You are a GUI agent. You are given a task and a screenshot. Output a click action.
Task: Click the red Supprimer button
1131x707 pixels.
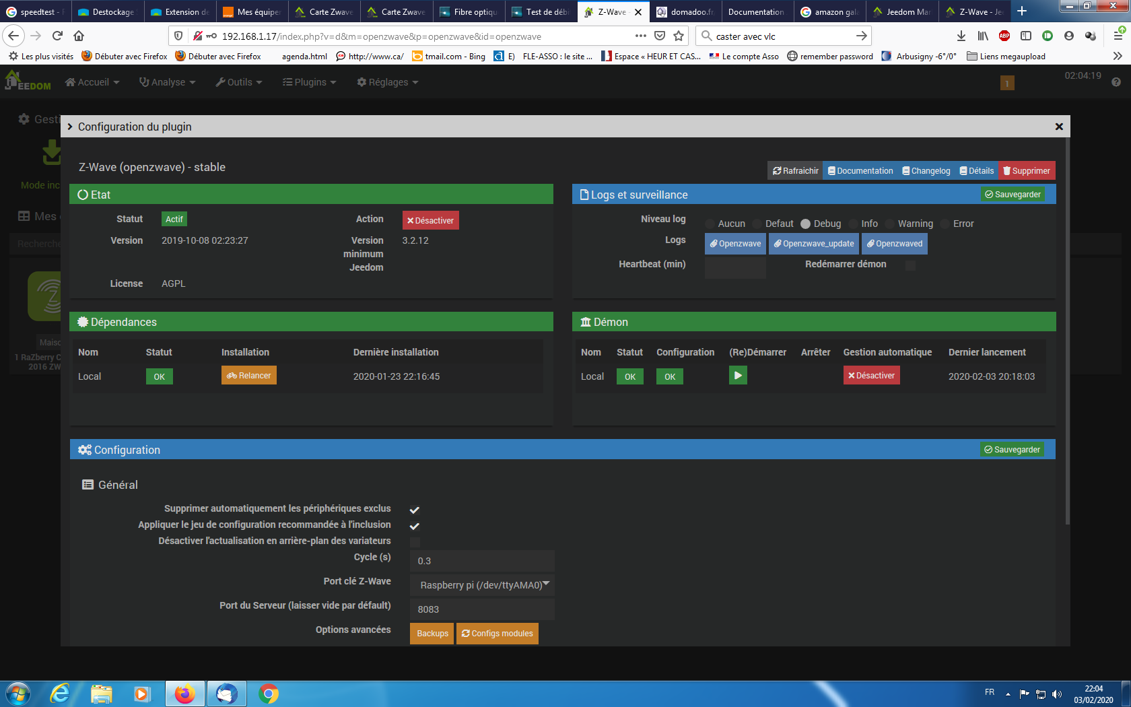pos(1027,171)
